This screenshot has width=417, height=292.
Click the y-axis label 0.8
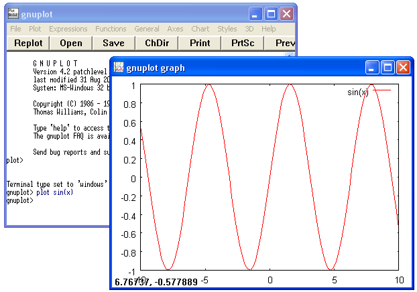(x=129, y=104)
